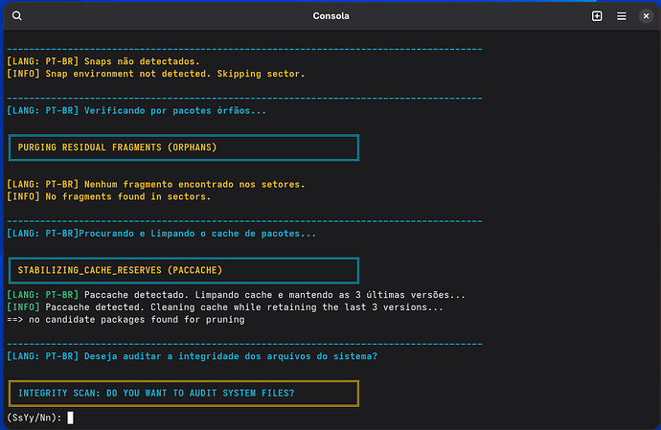The height and width of the screenshot is (430, 661).
Task: Close the Consola window
Action: pyautogui.click(x=646, y=16)
